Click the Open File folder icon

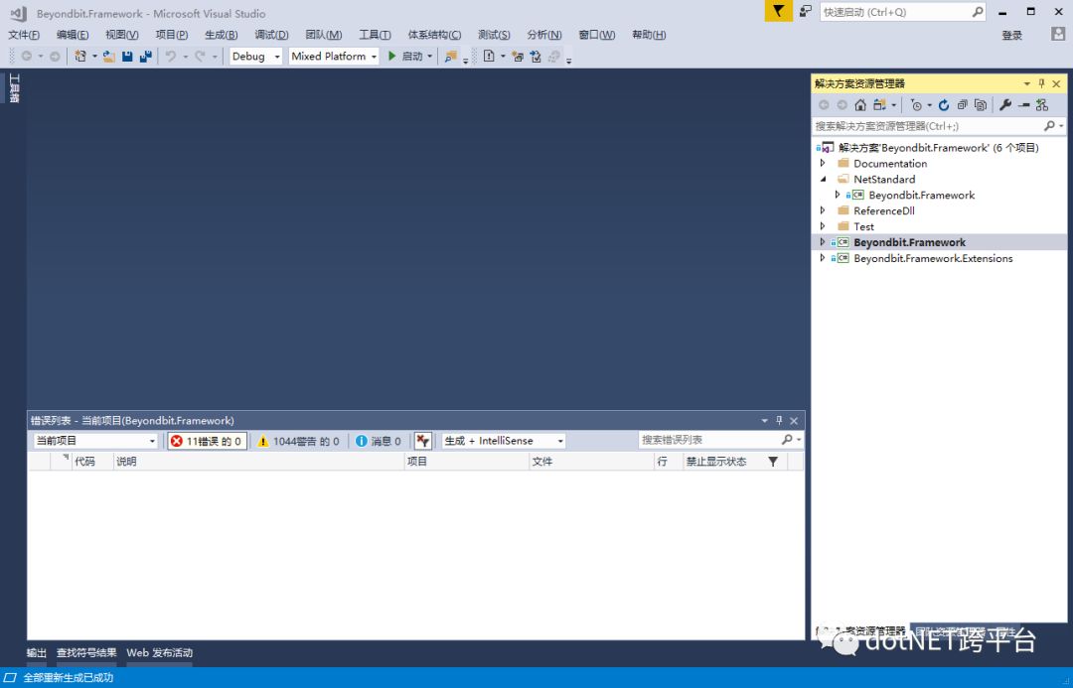pos(109,56)
